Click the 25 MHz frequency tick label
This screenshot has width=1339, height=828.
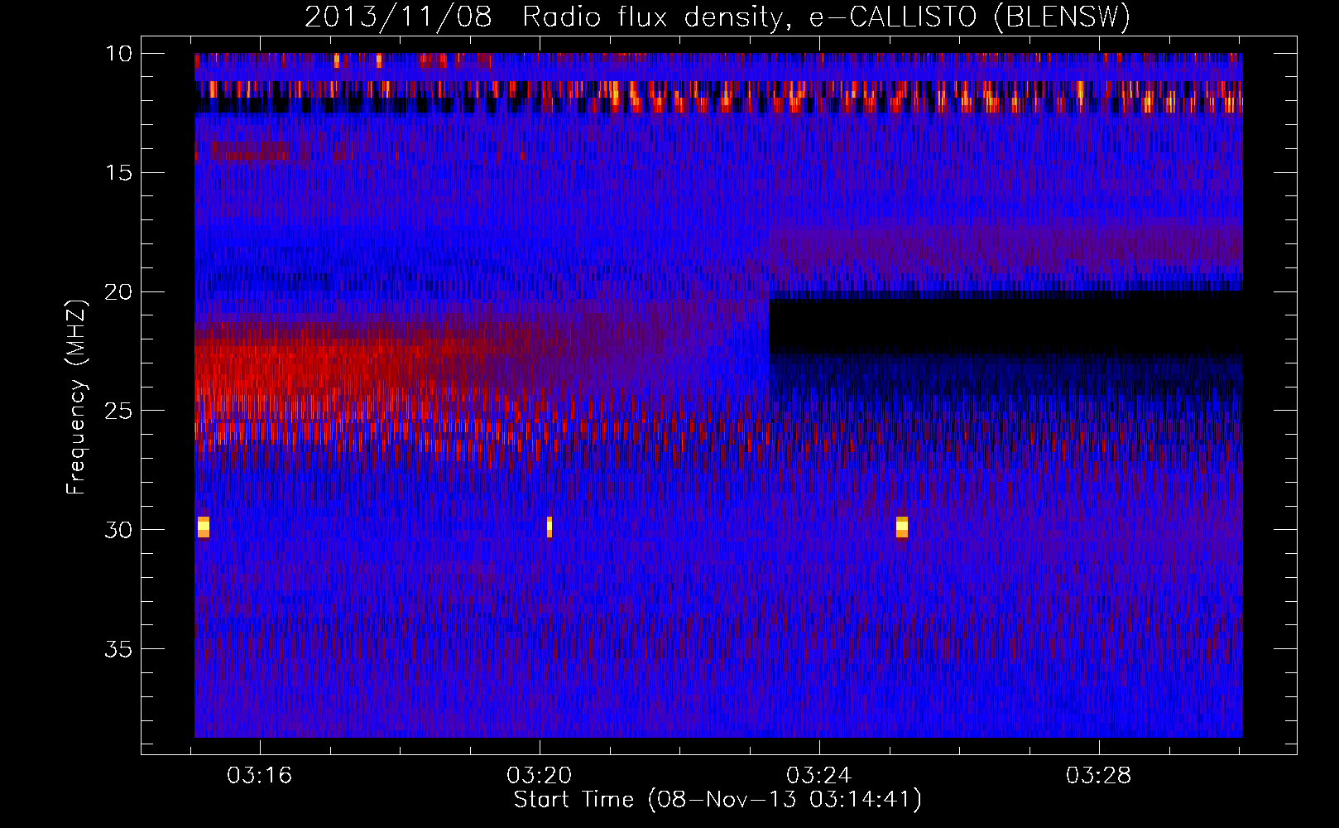pyautogui.click(x=118, y=411)
